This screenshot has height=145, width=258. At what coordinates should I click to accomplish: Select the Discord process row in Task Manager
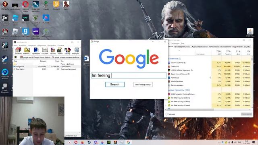coord(209,63)
